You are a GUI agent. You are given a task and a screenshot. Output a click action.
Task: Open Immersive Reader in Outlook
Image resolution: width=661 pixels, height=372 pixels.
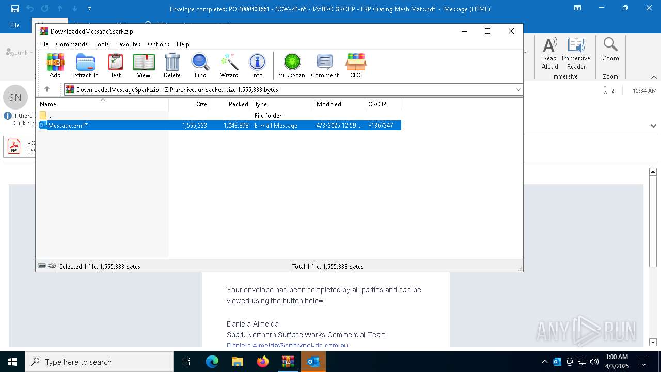tap(576, 54)
